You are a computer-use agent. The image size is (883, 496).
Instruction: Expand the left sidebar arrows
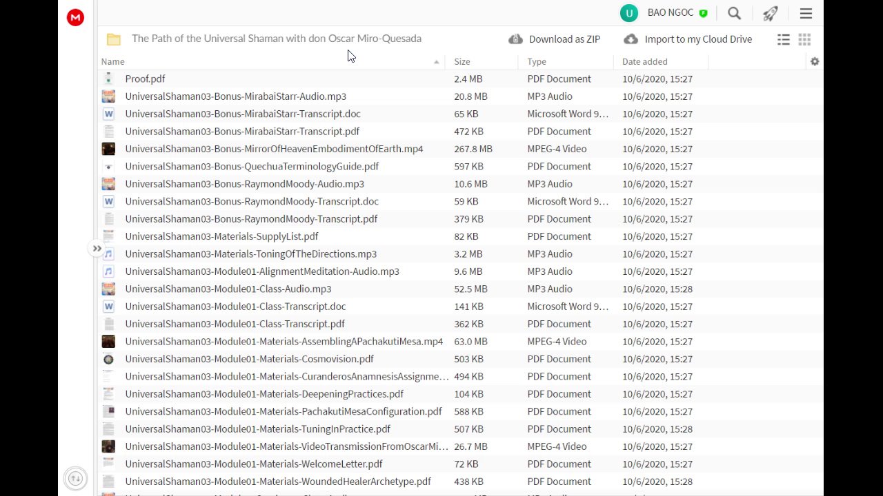pos(97,249)
